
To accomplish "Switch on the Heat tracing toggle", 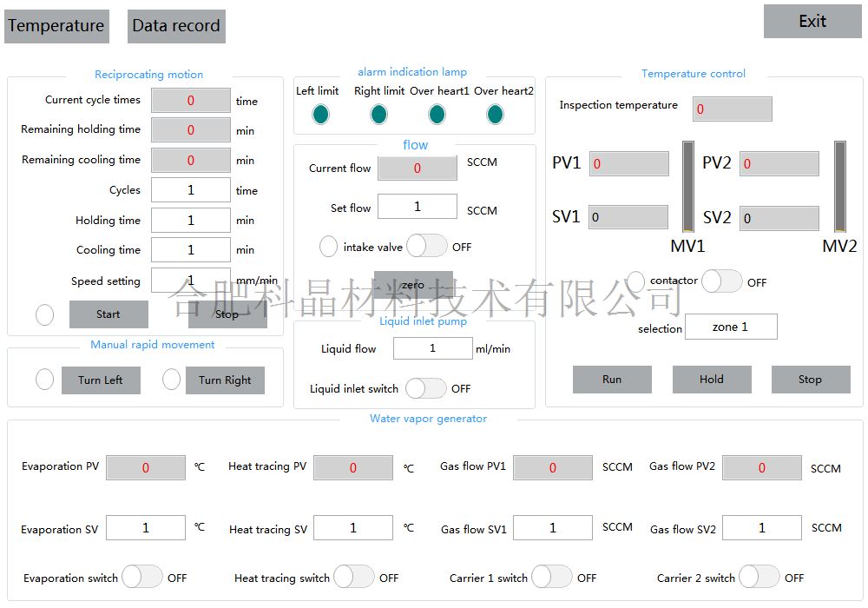I will [354, 577].
